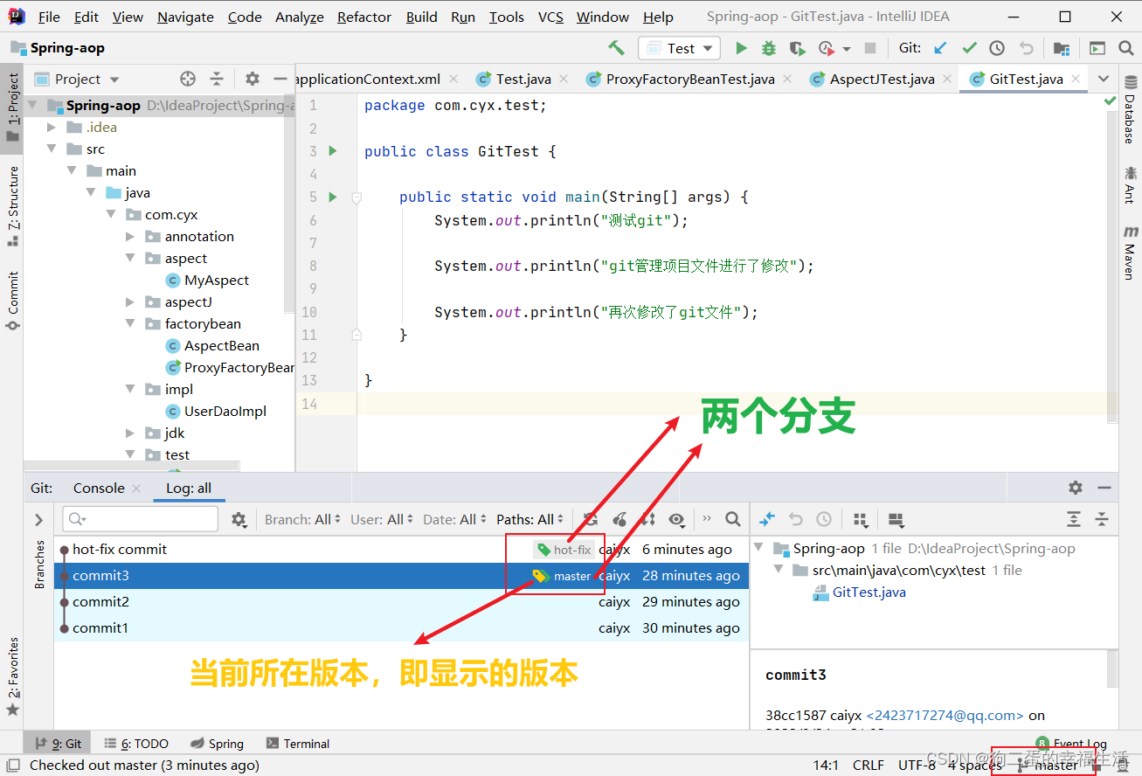
Task: Rollback changes in main toolbar
Action: tap(1026, 48)
